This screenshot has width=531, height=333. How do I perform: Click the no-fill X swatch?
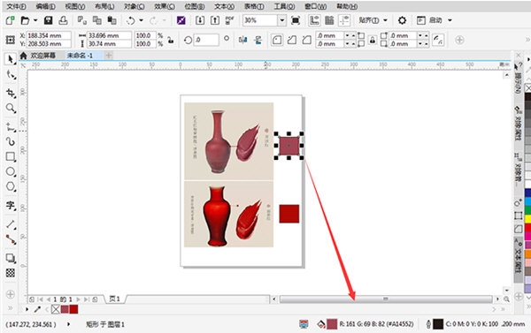pyautogui.click(x=56, y=309)
